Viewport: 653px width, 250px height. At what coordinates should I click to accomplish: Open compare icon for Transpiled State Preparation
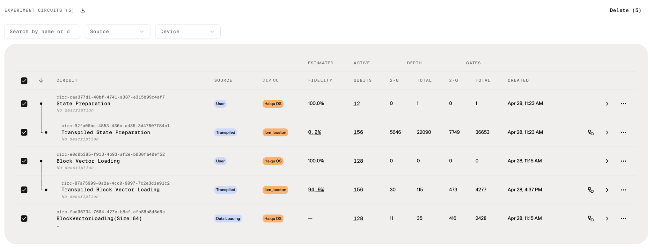click(591, 132)
